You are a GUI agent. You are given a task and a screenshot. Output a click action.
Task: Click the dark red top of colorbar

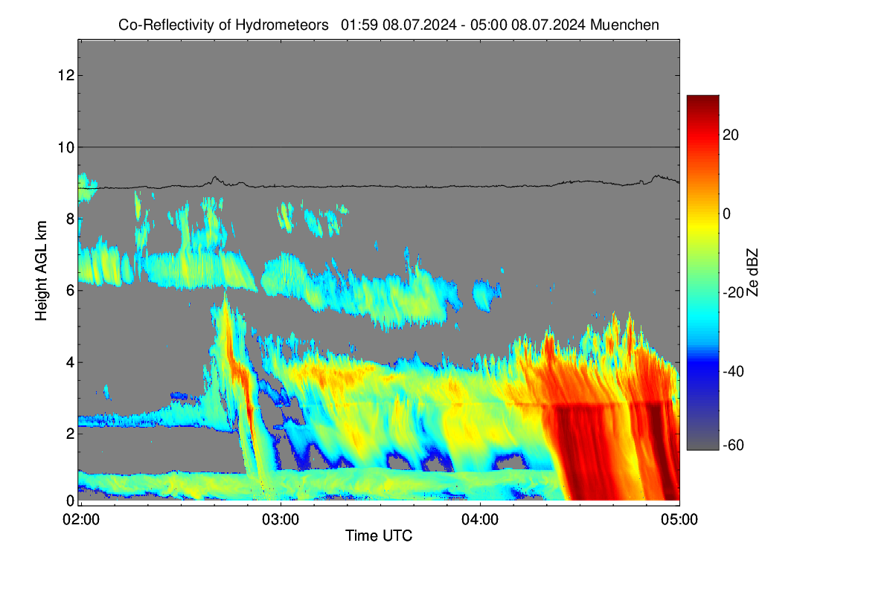tap(702, 101)
